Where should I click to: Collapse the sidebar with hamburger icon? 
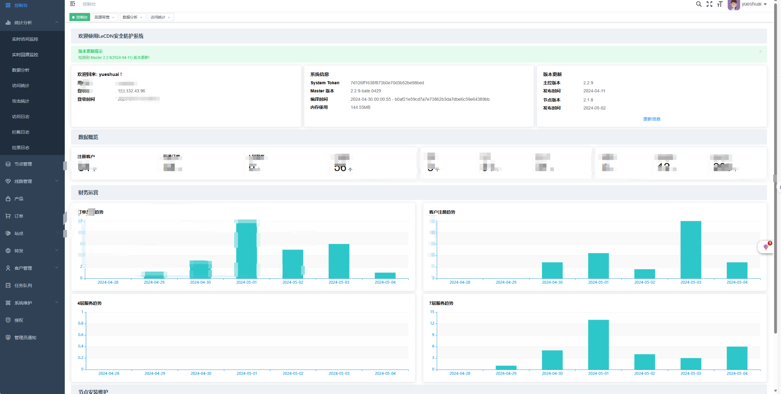[x=72, y=4]
